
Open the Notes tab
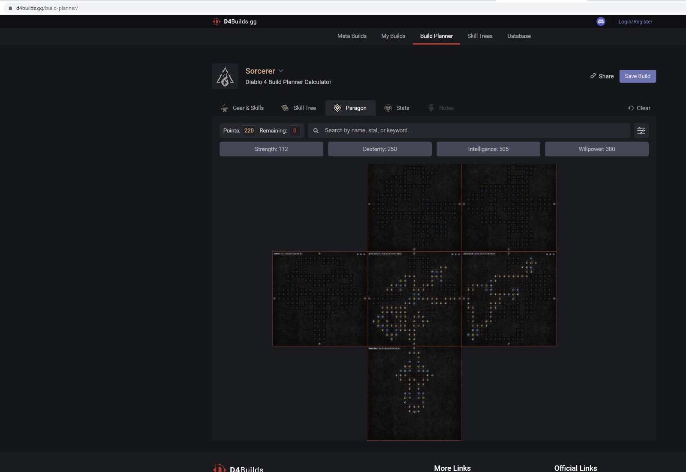(440, 108)
